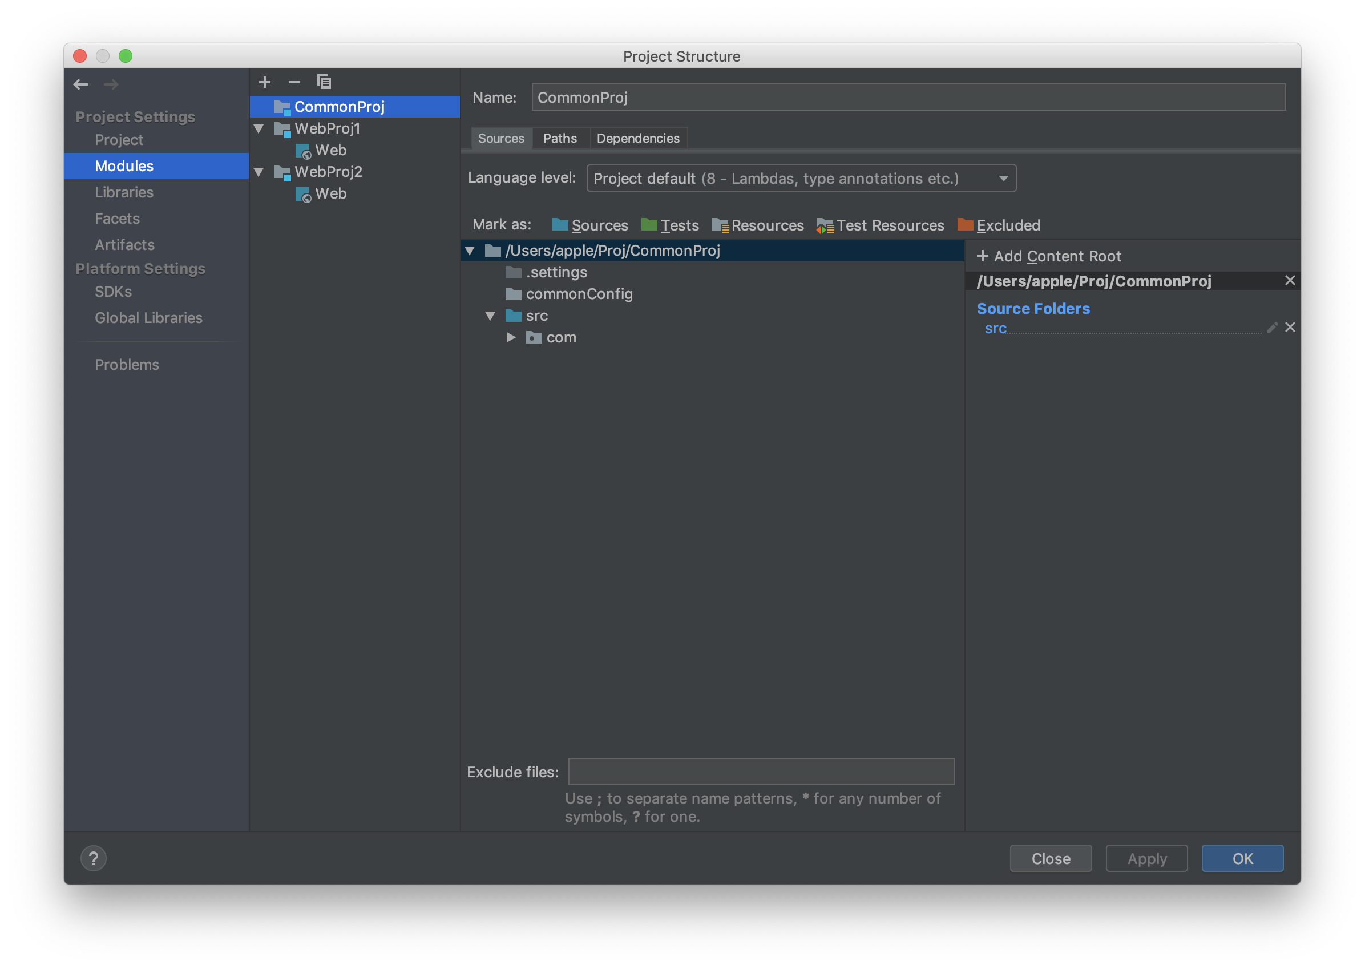This screenshot has height=969, width=1365.
Task: Go back with the left arrow
Action: (80, 84)
